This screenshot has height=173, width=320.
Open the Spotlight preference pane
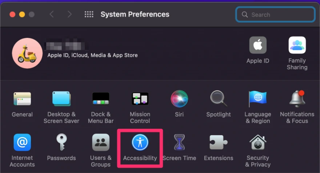(219, 99)
